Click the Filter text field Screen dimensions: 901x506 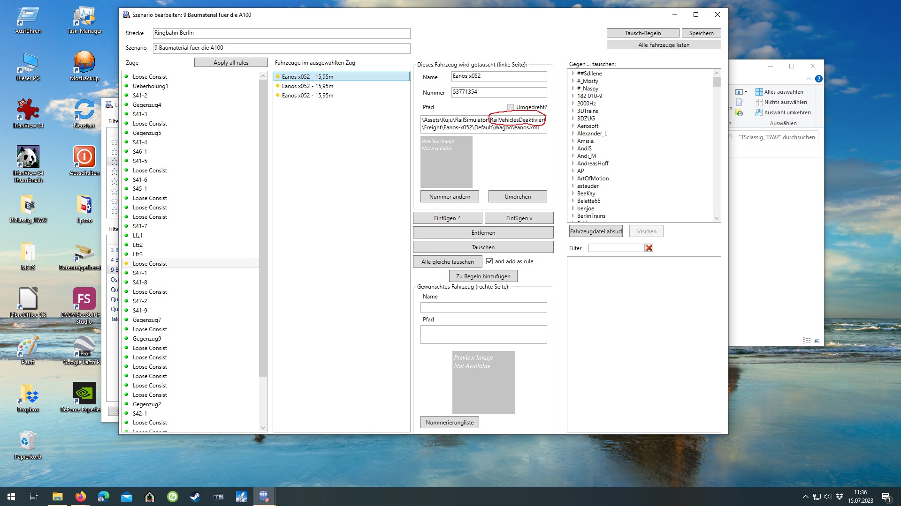tap(616, 248)
